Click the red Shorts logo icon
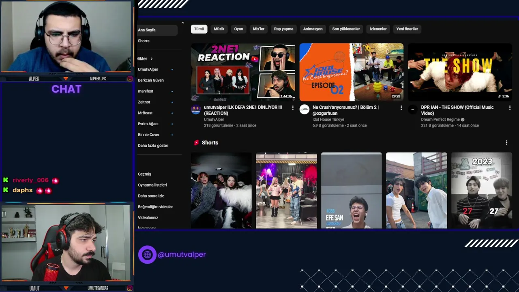The height and width of the screenshot is (292, 519). click(x=196, y=143)
